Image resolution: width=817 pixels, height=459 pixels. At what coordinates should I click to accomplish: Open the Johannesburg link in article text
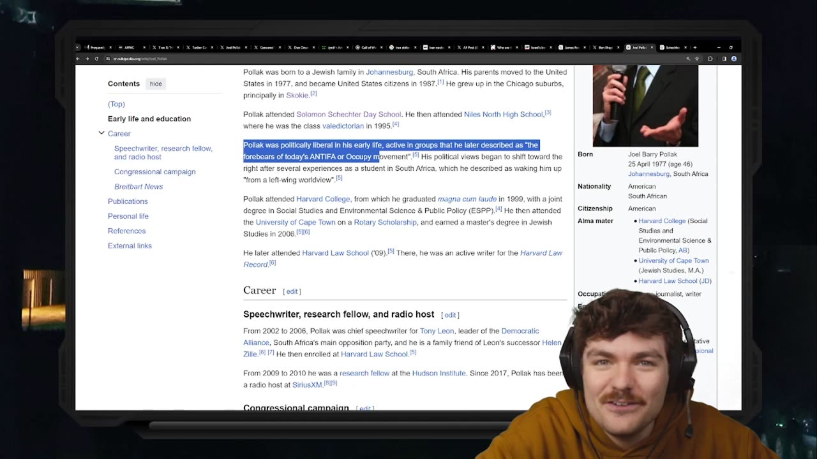389,72
